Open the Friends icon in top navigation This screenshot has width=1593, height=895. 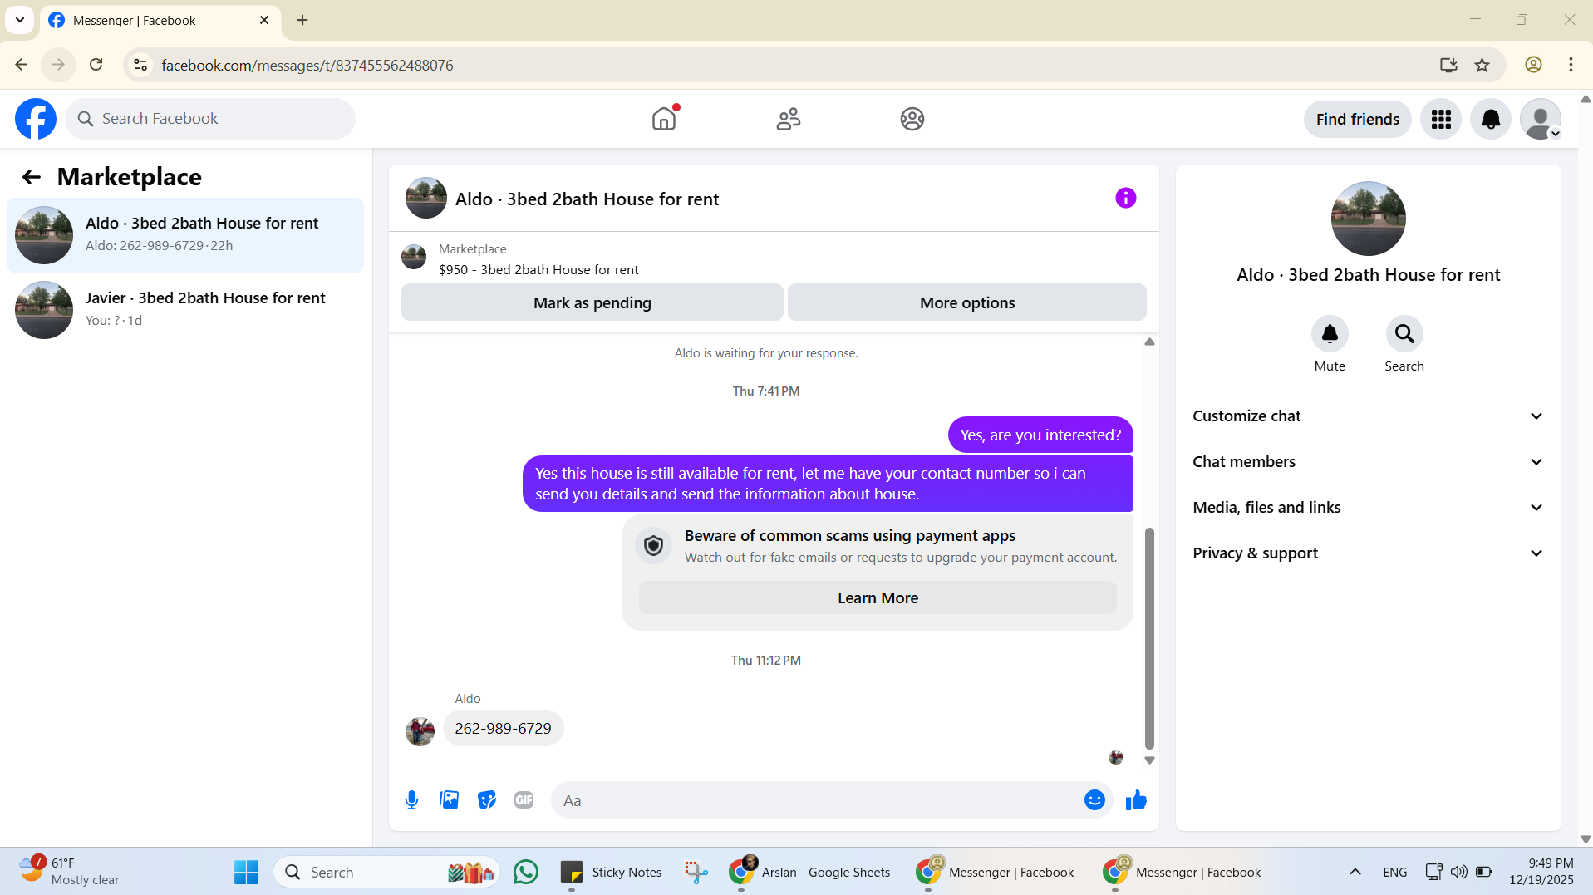tap(788, 119)
